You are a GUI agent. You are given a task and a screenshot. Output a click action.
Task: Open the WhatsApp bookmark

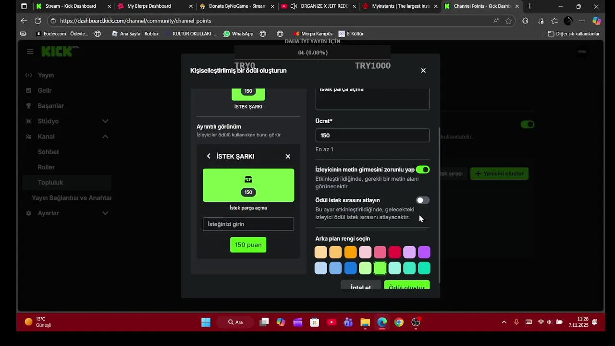pos(238,34)
